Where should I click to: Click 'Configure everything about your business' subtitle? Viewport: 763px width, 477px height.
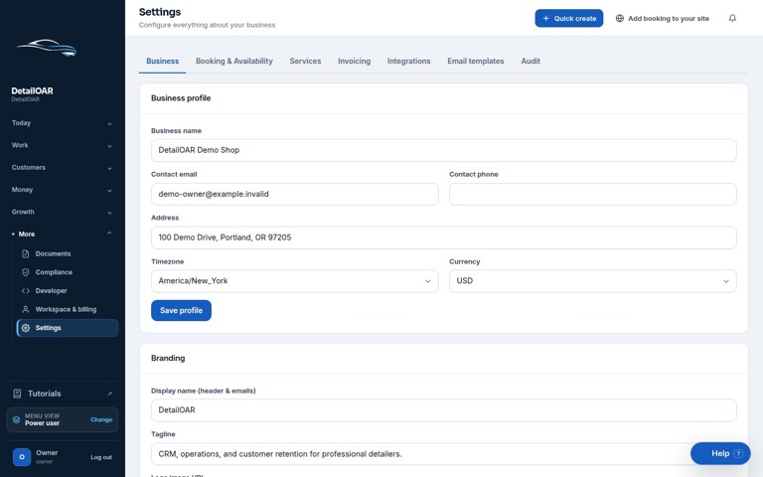(x=207, y=25)
